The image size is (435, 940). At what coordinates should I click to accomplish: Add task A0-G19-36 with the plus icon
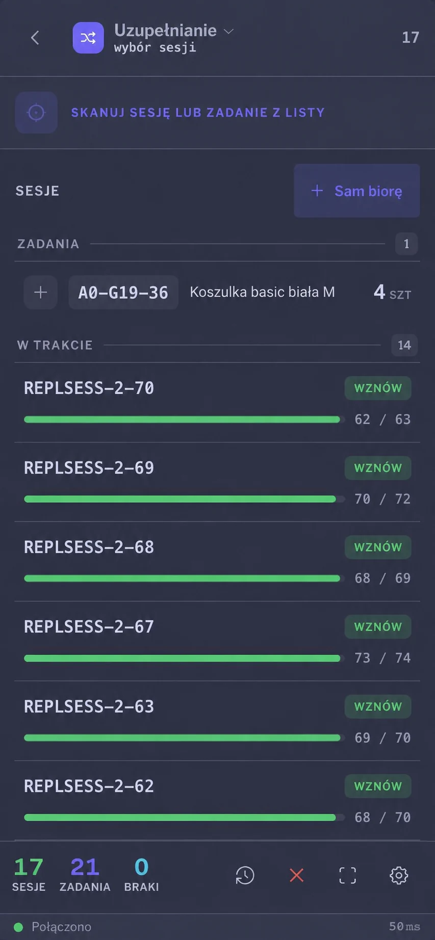40,292
